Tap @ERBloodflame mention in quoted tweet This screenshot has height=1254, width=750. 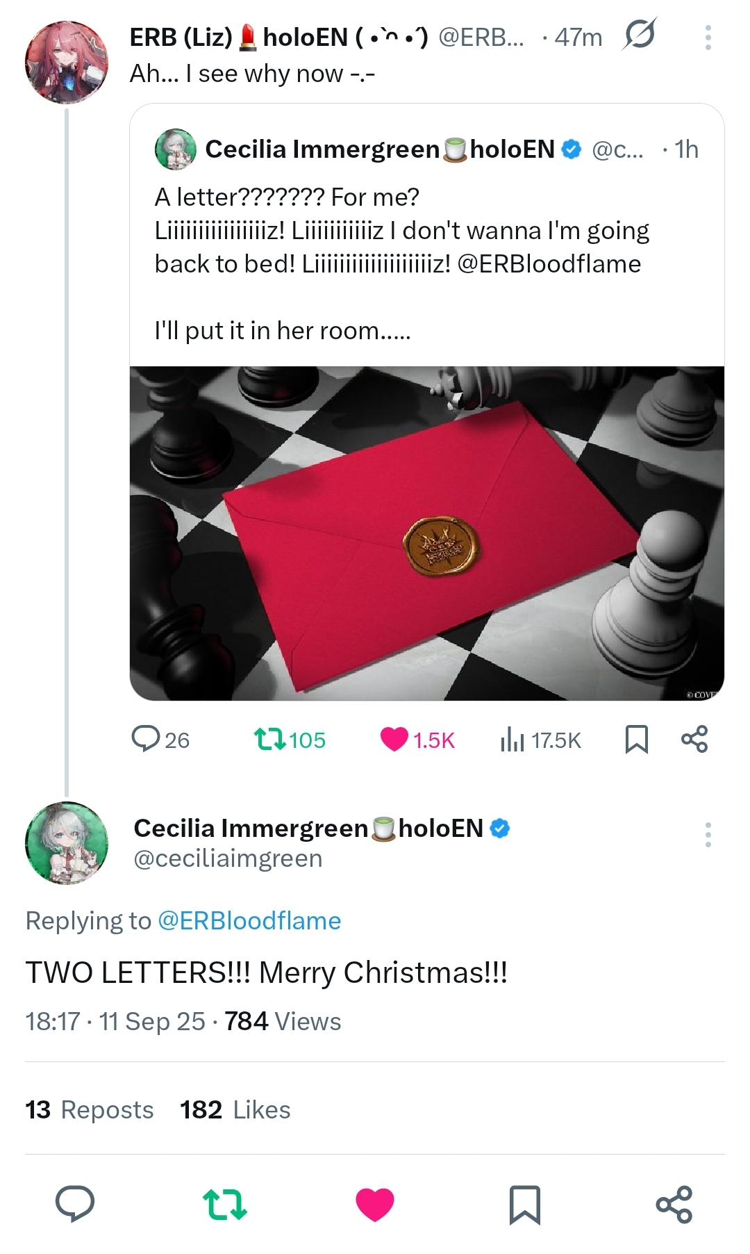click(x=549, y=264)
